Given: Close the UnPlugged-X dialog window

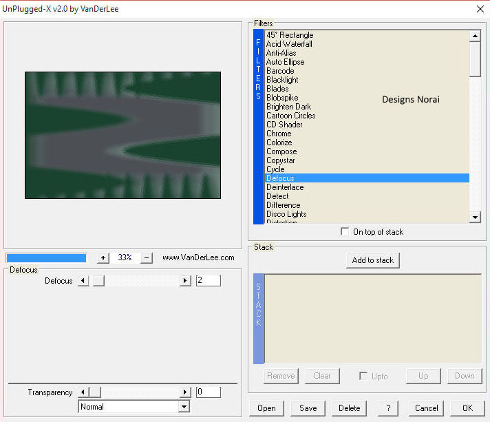Looking at the screenshot, I should [x=480, y=9].
